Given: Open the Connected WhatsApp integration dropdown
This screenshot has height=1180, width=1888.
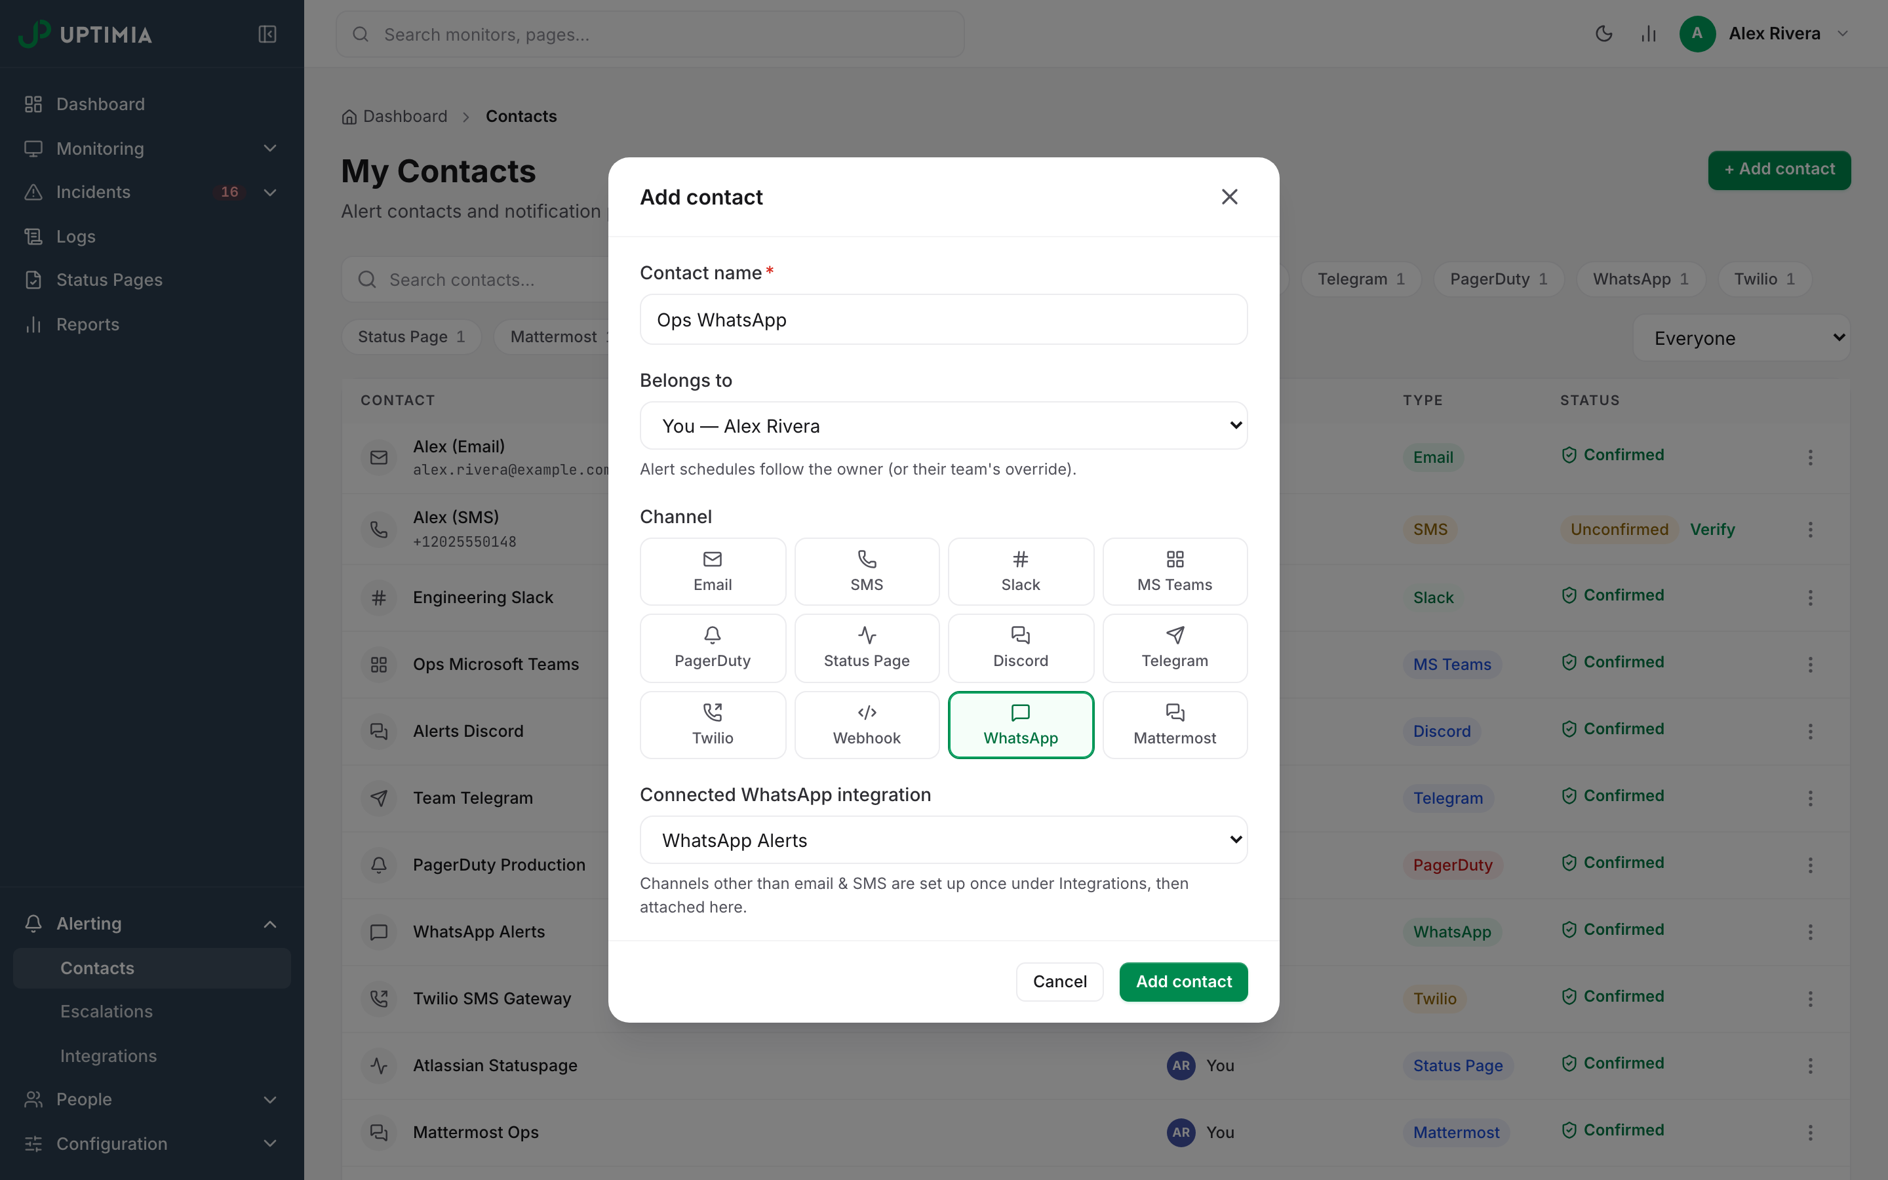Looking at the screenshot, I should pyautogui.click(x=943, y=840).
